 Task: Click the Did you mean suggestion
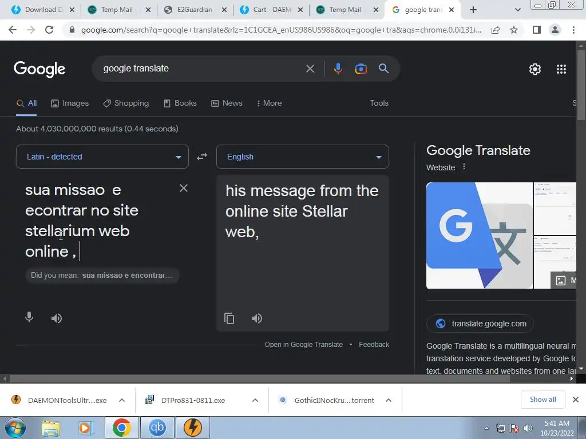click(x=102, y=276)
